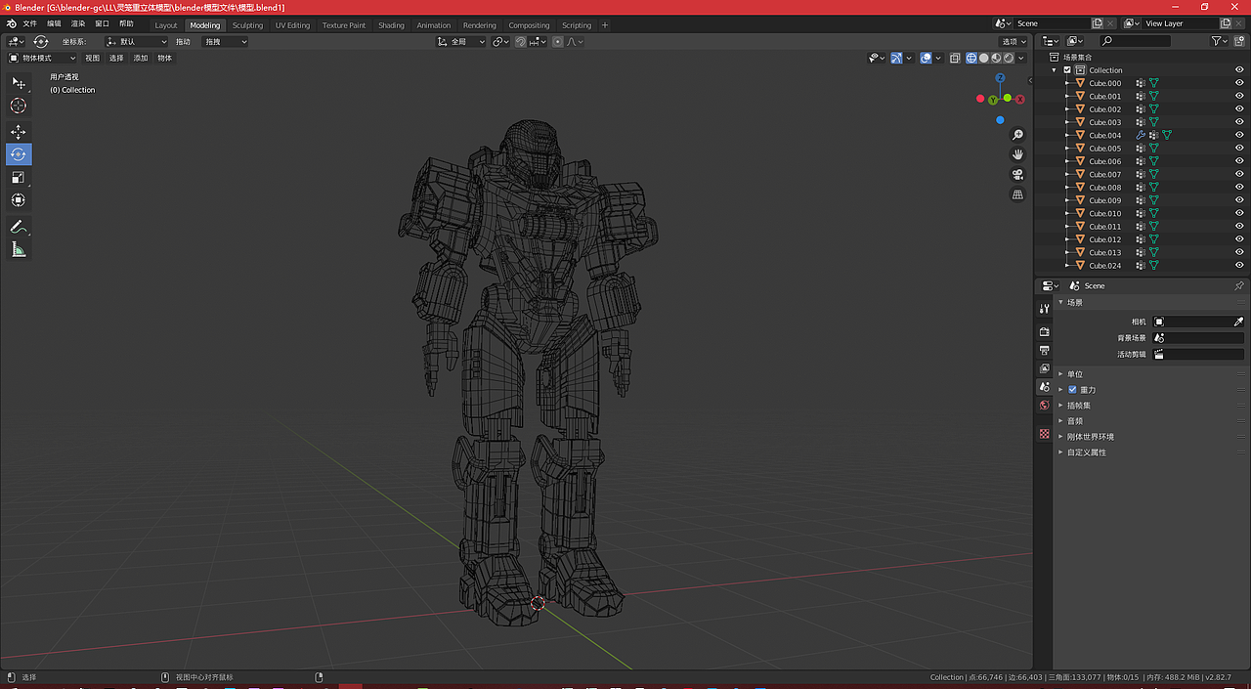The height and width of the screenshot is (689, 1251).
Task: Select the Scale tool in the toolbar
Action: click(19, 177)
